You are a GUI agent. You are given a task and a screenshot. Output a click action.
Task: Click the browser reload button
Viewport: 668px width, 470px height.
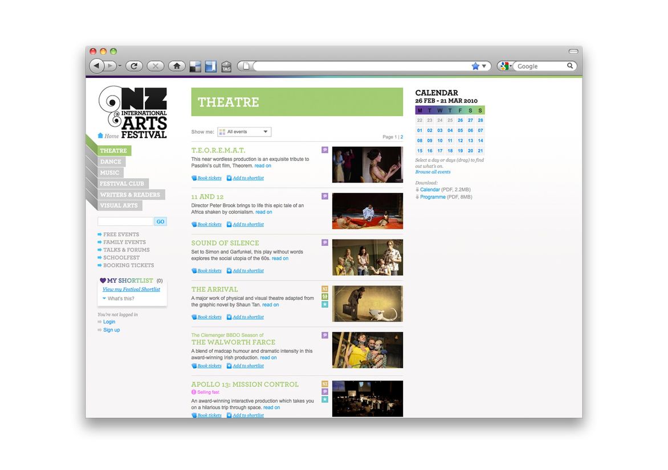(134, 66)
